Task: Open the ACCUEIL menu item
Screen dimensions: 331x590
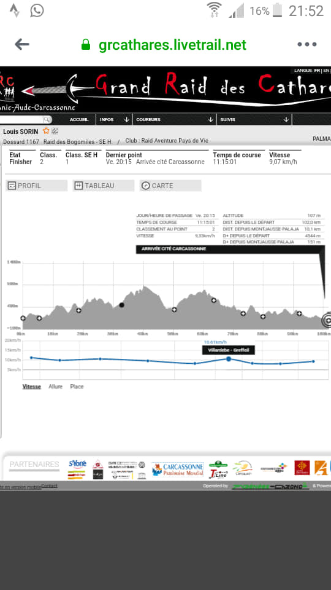Action: (x=79, y=119)
